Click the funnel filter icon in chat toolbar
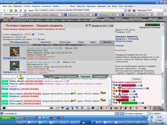 coord(63,108)
